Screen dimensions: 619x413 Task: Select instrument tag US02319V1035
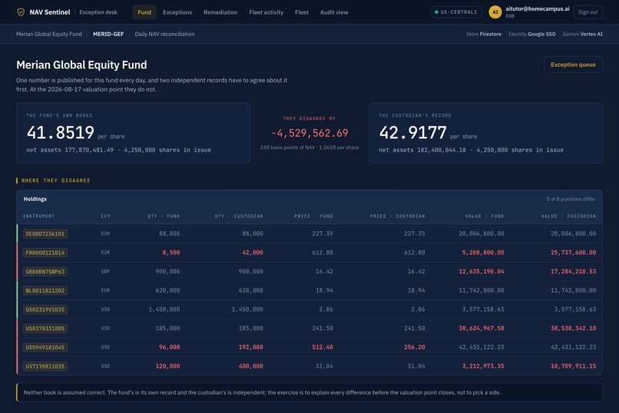(x=45, y=309)
